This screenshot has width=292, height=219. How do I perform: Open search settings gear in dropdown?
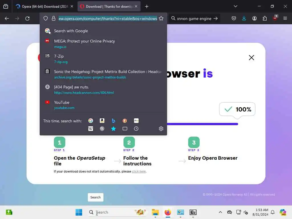[161, 129]
